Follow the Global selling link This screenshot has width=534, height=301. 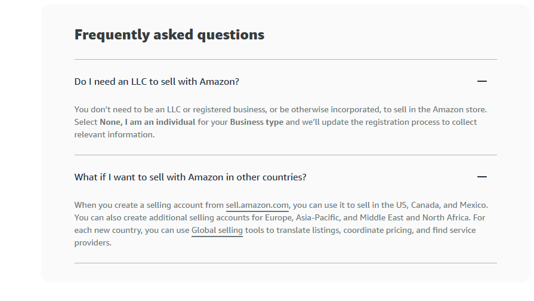click(217, 231)
